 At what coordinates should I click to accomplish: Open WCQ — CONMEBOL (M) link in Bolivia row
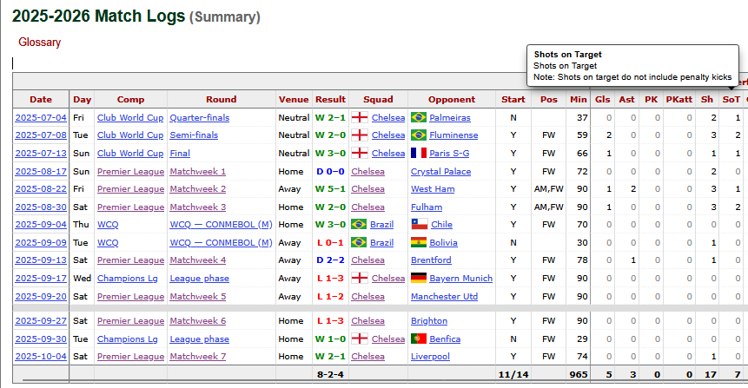point(221,243)
